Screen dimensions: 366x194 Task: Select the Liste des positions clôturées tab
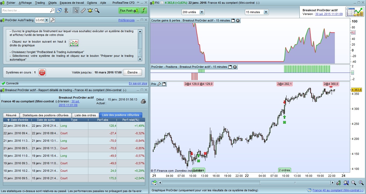(x=121, y=115)
